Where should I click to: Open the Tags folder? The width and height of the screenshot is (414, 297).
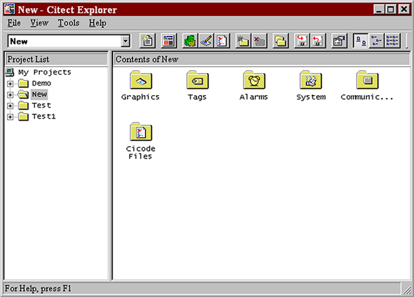click(x=197, y=85)
